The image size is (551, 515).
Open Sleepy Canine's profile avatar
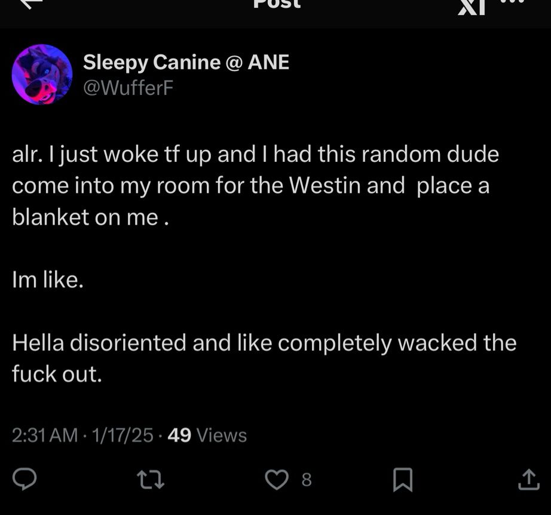pyautogui.click(x=42, y=75)
